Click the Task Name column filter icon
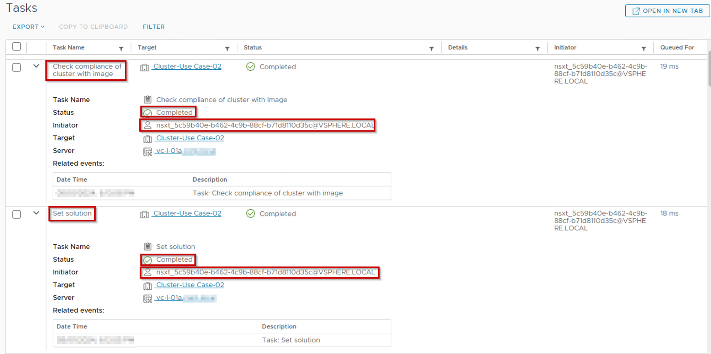 click(121, 49)
